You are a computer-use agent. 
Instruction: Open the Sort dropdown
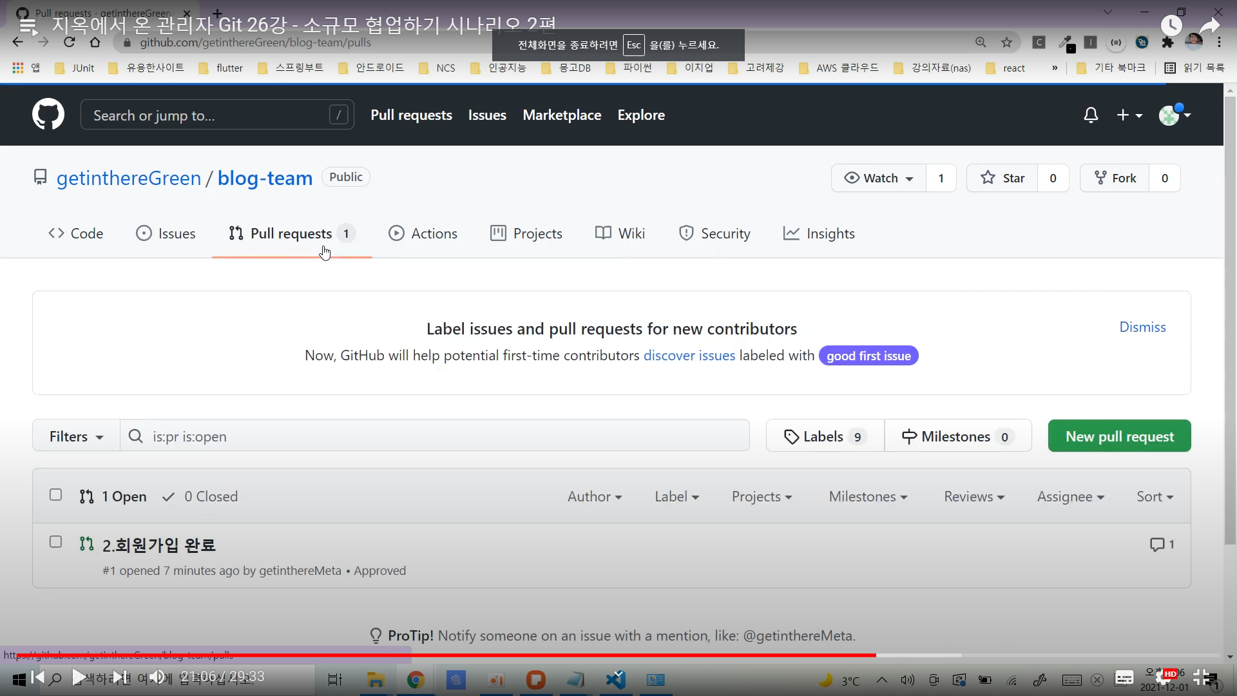tap(1155, 497)
